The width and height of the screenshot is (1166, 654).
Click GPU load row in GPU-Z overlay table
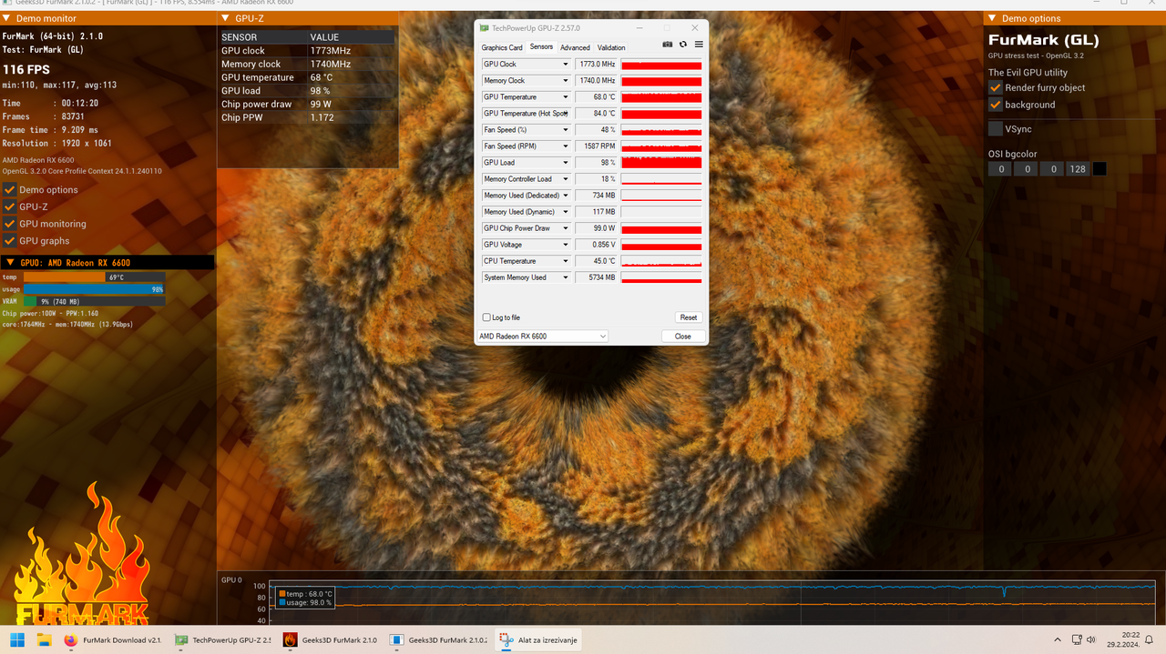coord(307,91)
